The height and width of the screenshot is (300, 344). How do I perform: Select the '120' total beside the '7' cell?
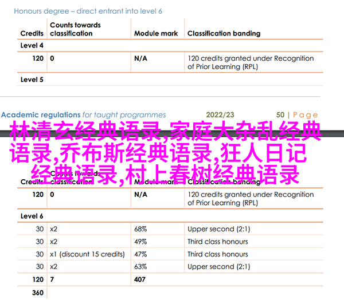(x=38, y=279)
